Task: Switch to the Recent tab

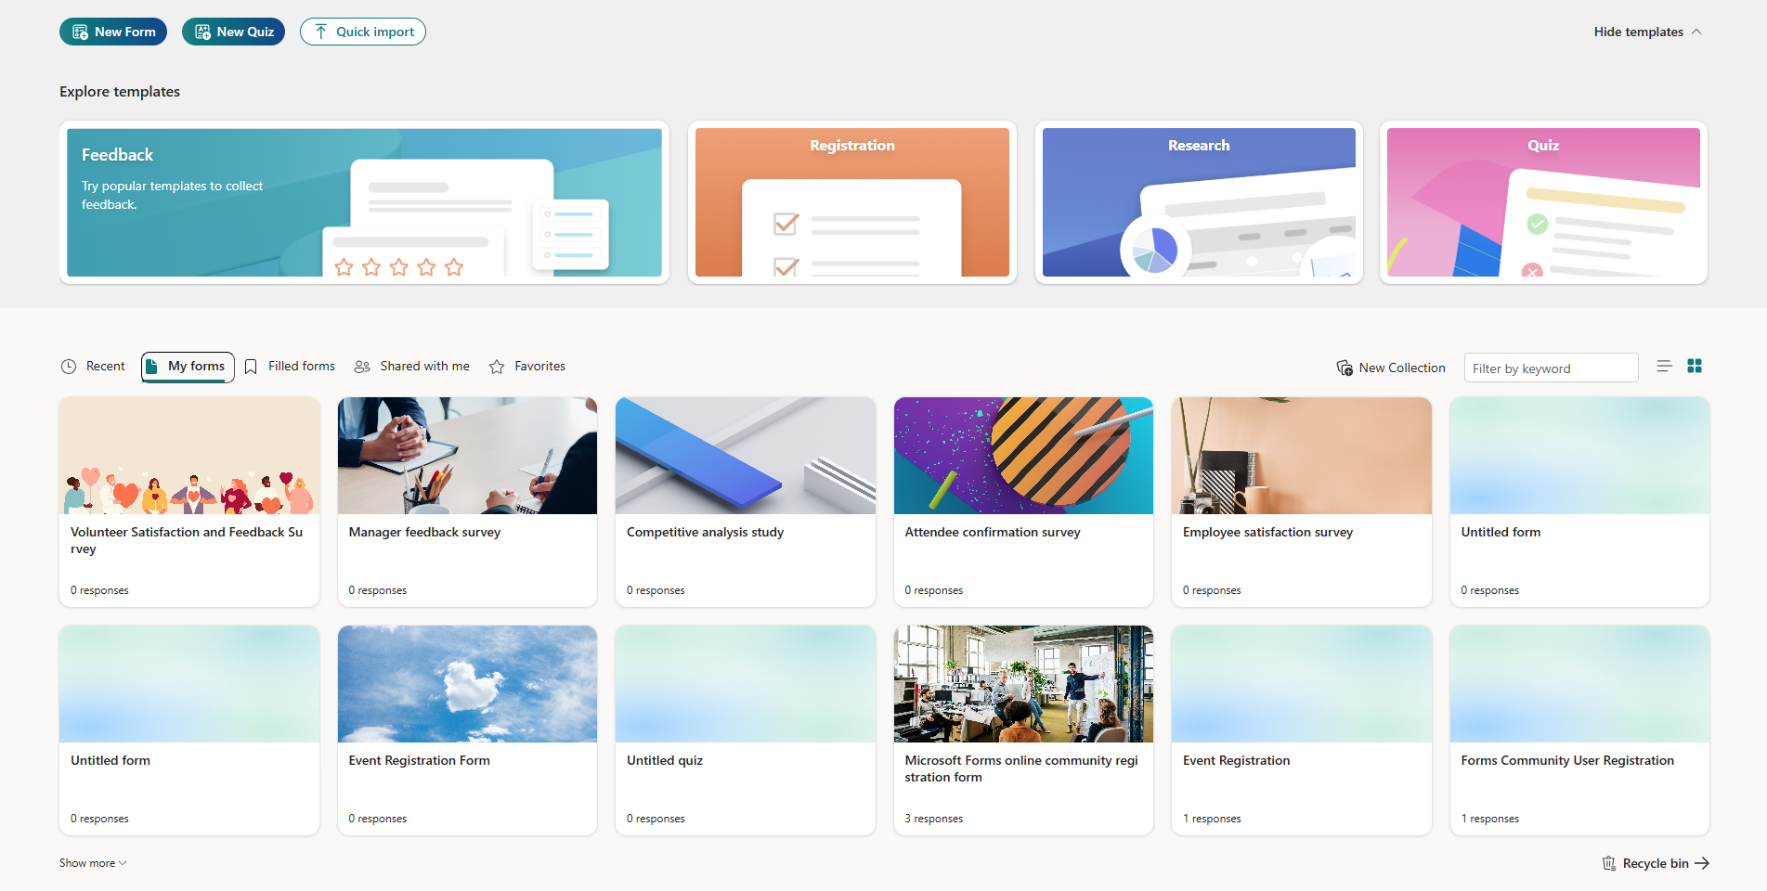Action: (93, 367)
